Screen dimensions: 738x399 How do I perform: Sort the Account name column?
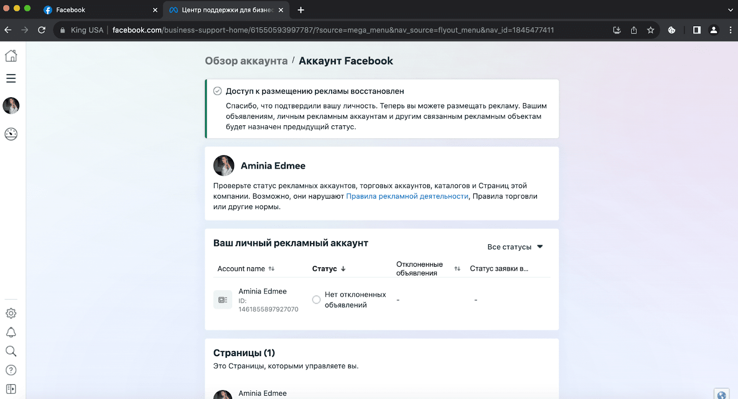[x=272, y=269]
